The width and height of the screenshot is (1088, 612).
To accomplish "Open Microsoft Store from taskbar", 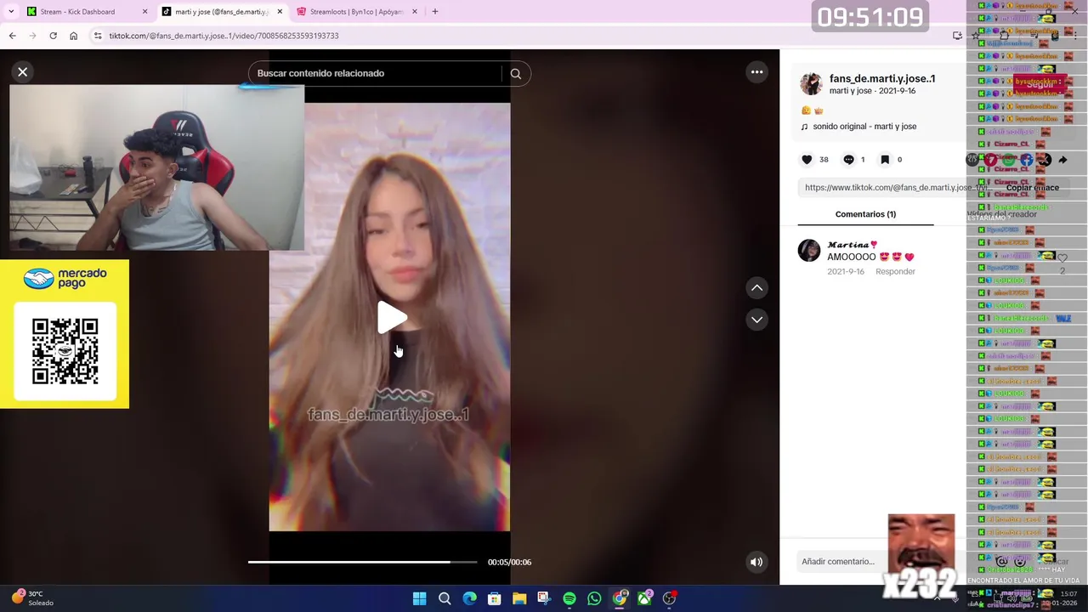I will click(x=494, y=599).
